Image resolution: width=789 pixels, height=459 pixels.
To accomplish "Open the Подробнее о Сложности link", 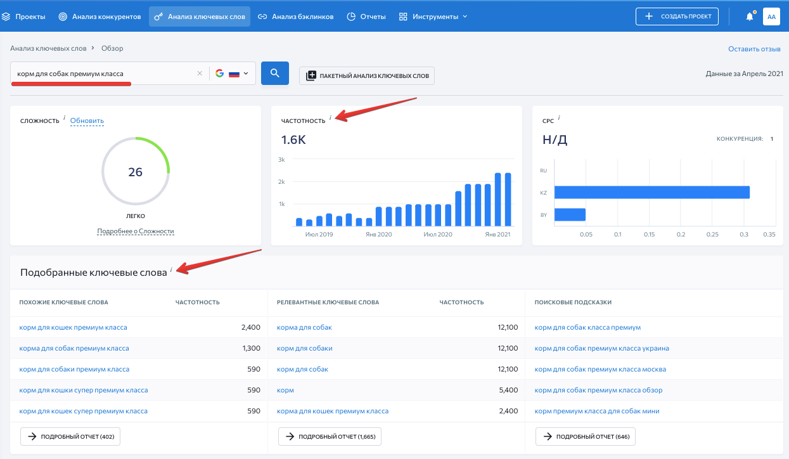I will click(x=136, y=231).
